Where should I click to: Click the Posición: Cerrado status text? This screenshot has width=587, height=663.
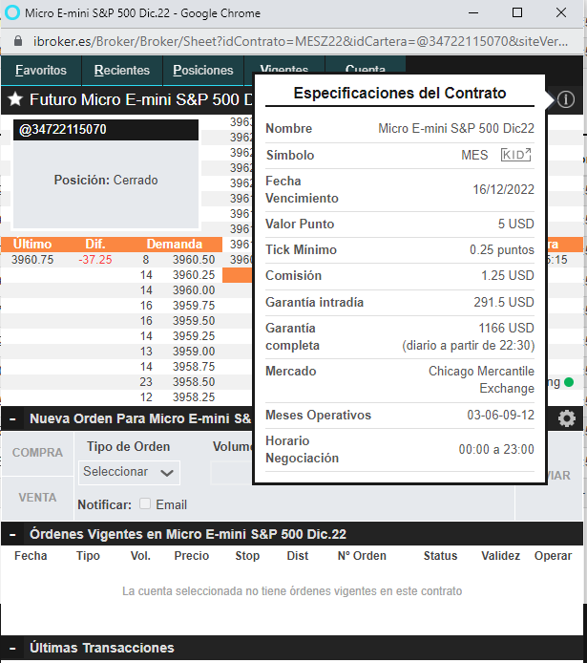click(x=106, y=181)
